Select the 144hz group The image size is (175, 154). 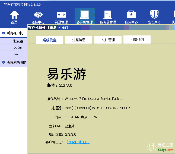[14, 48]
